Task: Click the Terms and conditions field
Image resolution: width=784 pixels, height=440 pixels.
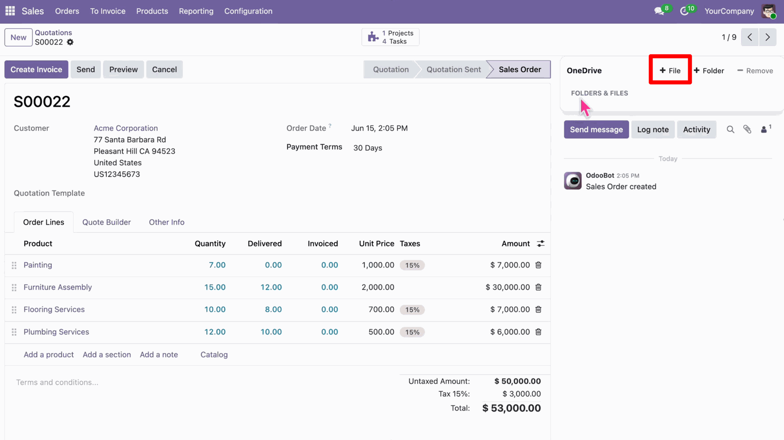Action: click(57, 382)
